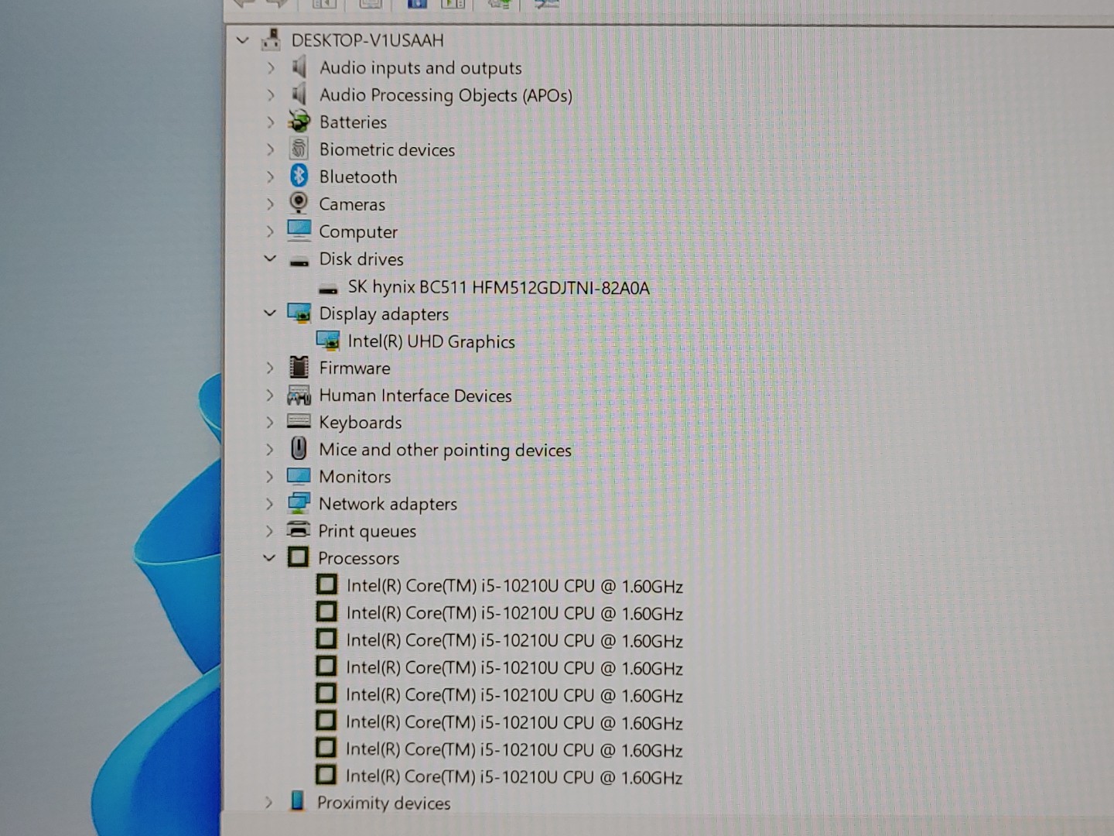
Task: Collapse the Disk drives category
Action: [x=270, y=259]
